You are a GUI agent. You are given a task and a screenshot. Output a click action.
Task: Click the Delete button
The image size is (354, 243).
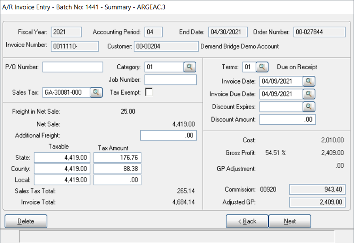[26, 221]
